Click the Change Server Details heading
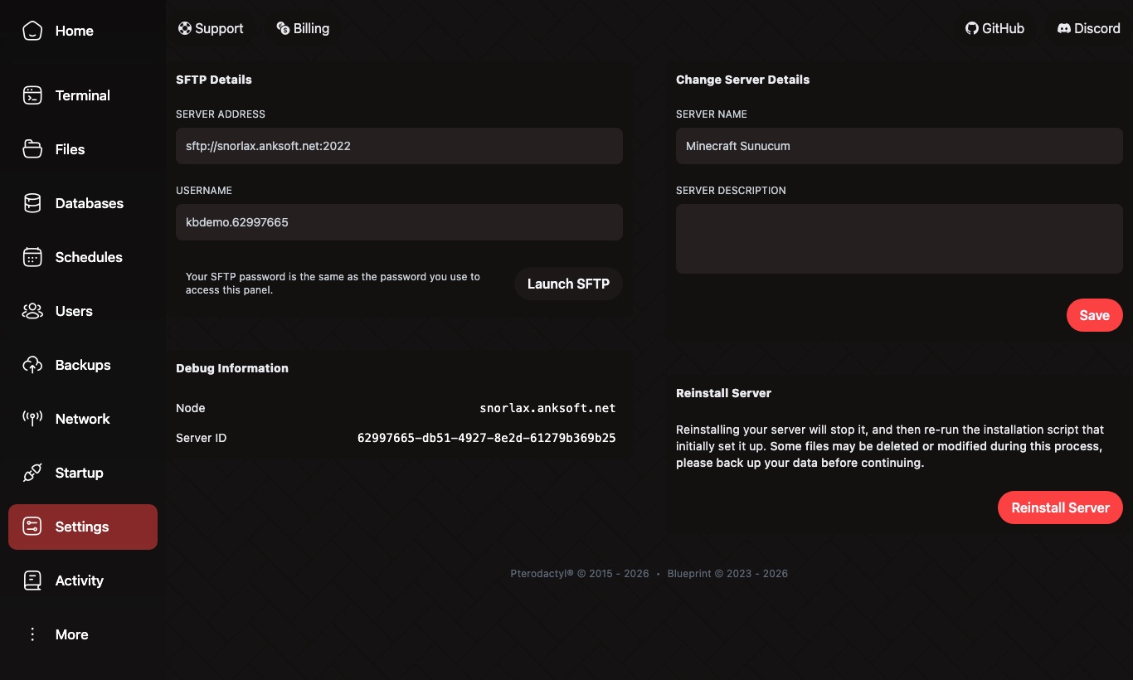 tap(742, 80)
